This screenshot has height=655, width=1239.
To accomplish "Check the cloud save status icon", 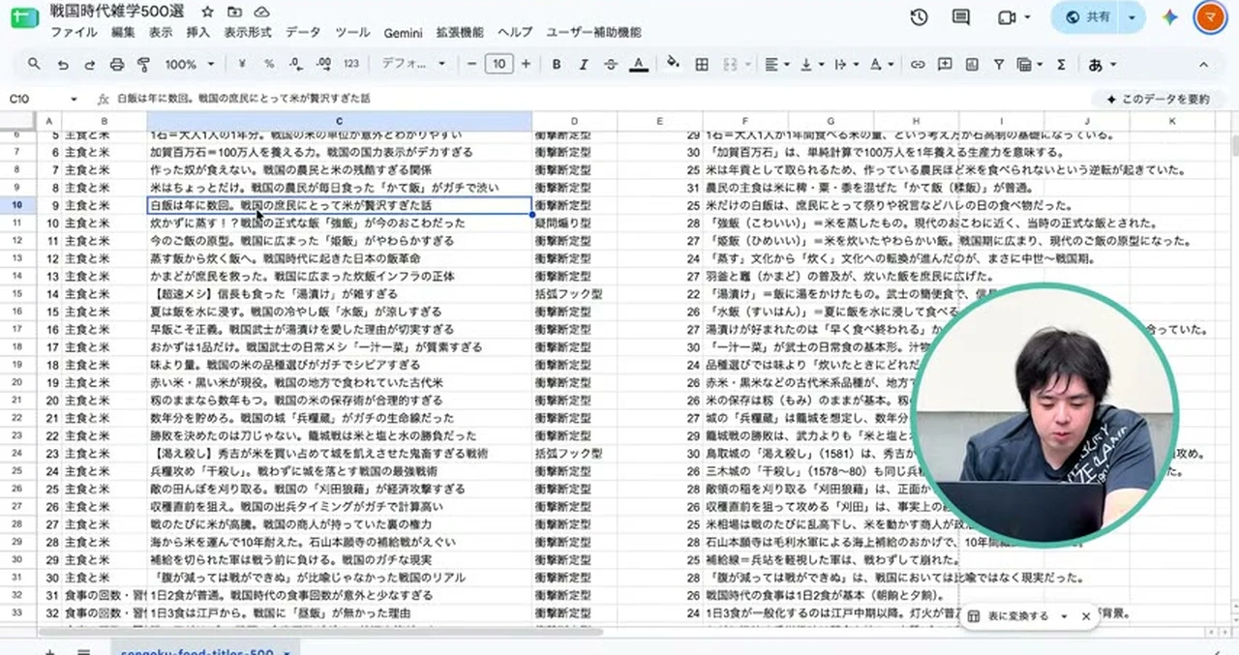I will [261, 12].
